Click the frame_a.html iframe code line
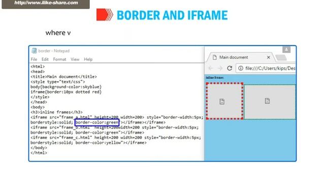 pyautogui.click(x=117, y=117)
